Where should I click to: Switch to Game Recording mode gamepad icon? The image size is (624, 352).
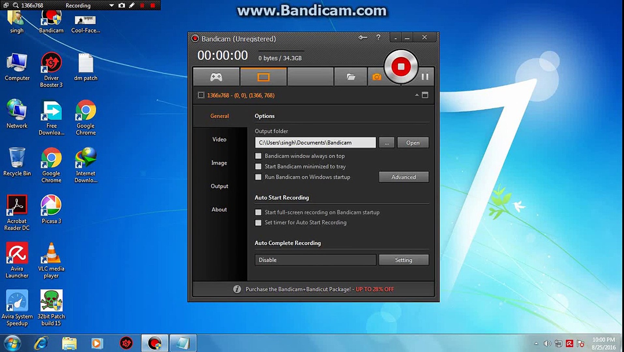[216, 77]
